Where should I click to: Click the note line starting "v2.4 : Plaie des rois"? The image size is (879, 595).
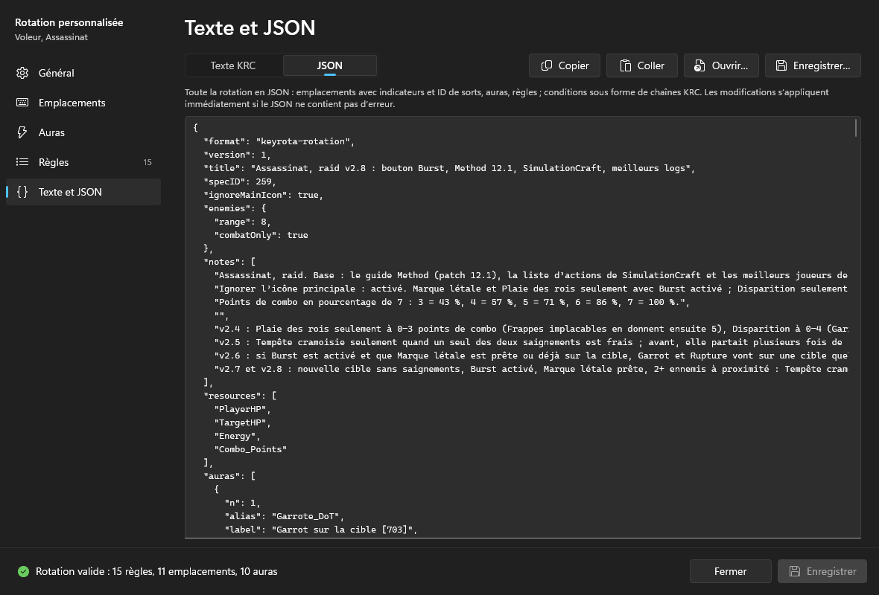coord(531,329)
